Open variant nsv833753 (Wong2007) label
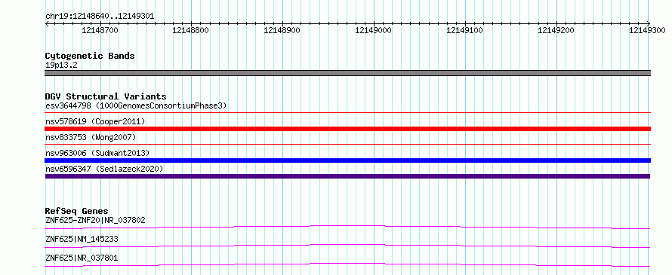This screenshot has width=672, height=275. tap(91, 137)
